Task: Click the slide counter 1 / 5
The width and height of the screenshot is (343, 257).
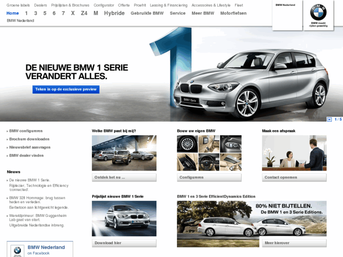Action: coord(338,119)
